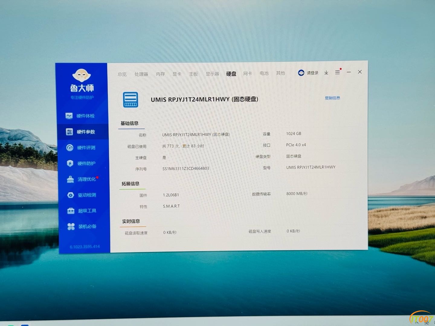Switch to the 网卡 network card tab

pyautogui.click(x=247, y=73)
